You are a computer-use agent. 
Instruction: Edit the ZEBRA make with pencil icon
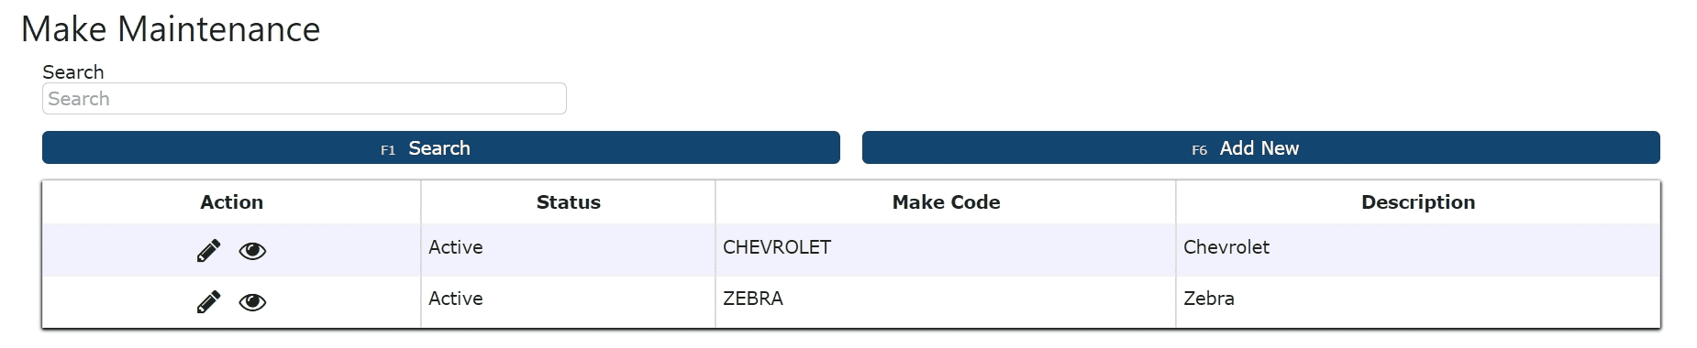(x=208, y=301)
